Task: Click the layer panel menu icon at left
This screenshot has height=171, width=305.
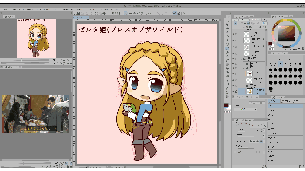Action: tap(234, 27)
